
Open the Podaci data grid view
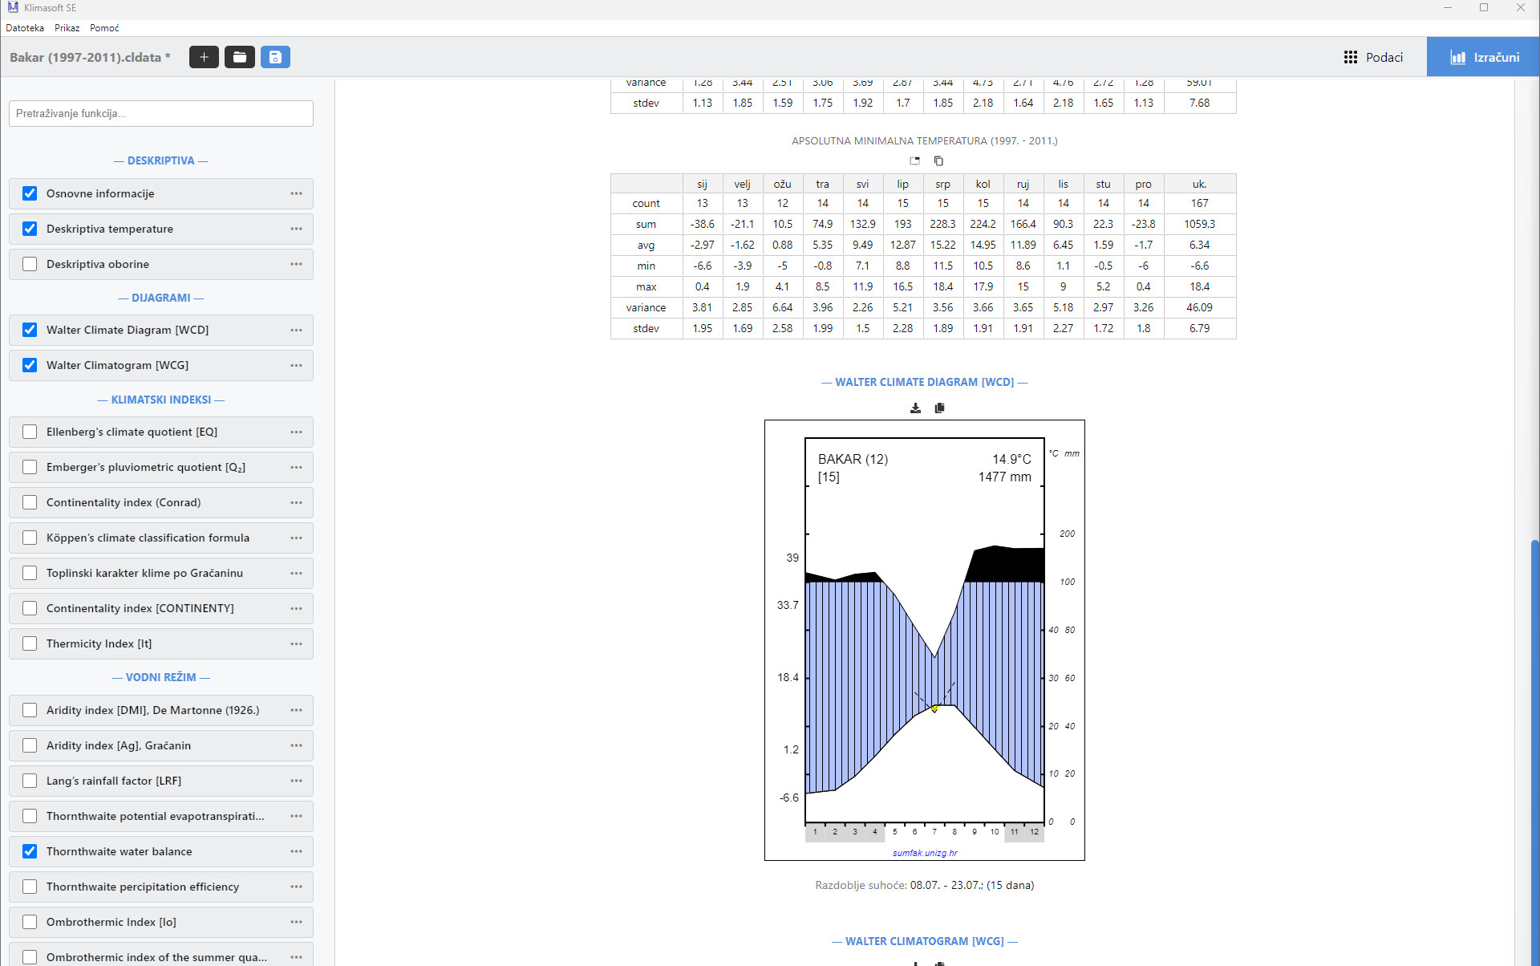[x=1373, y=57]
